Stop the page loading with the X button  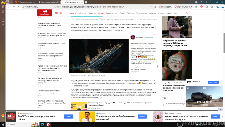pos(19,7)
